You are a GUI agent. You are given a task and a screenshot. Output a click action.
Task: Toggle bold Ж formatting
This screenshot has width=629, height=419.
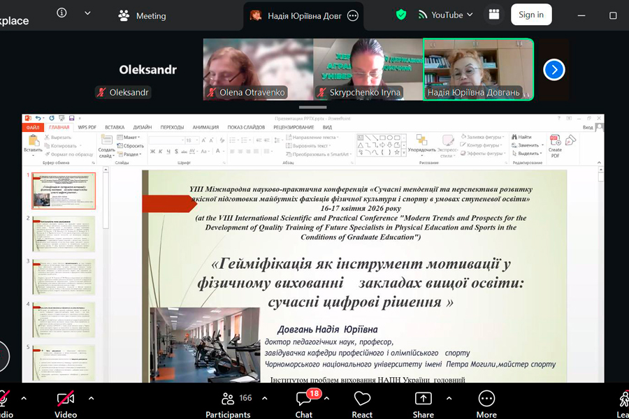(x=152, y=152)
